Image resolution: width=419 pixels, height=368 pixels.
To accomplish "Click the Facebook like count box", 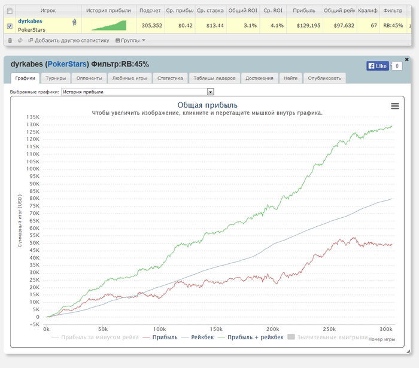I will pos(397,66).
